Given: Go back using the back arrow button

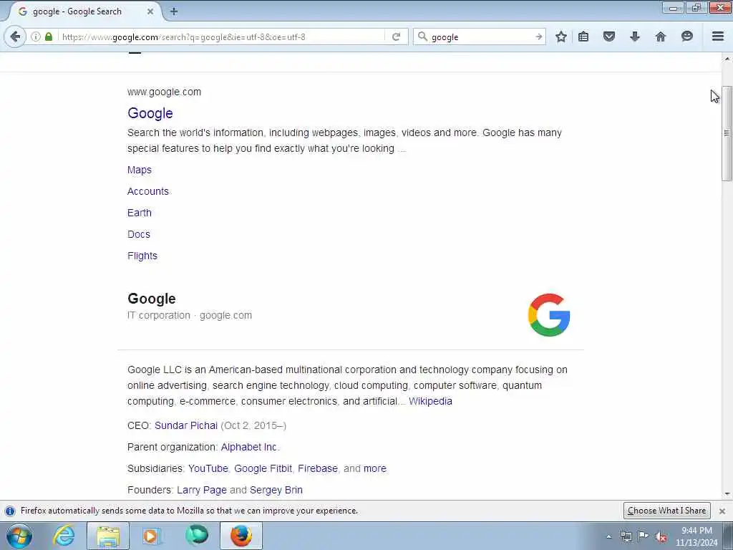Looking at the screenshot, I should [15, 37].
